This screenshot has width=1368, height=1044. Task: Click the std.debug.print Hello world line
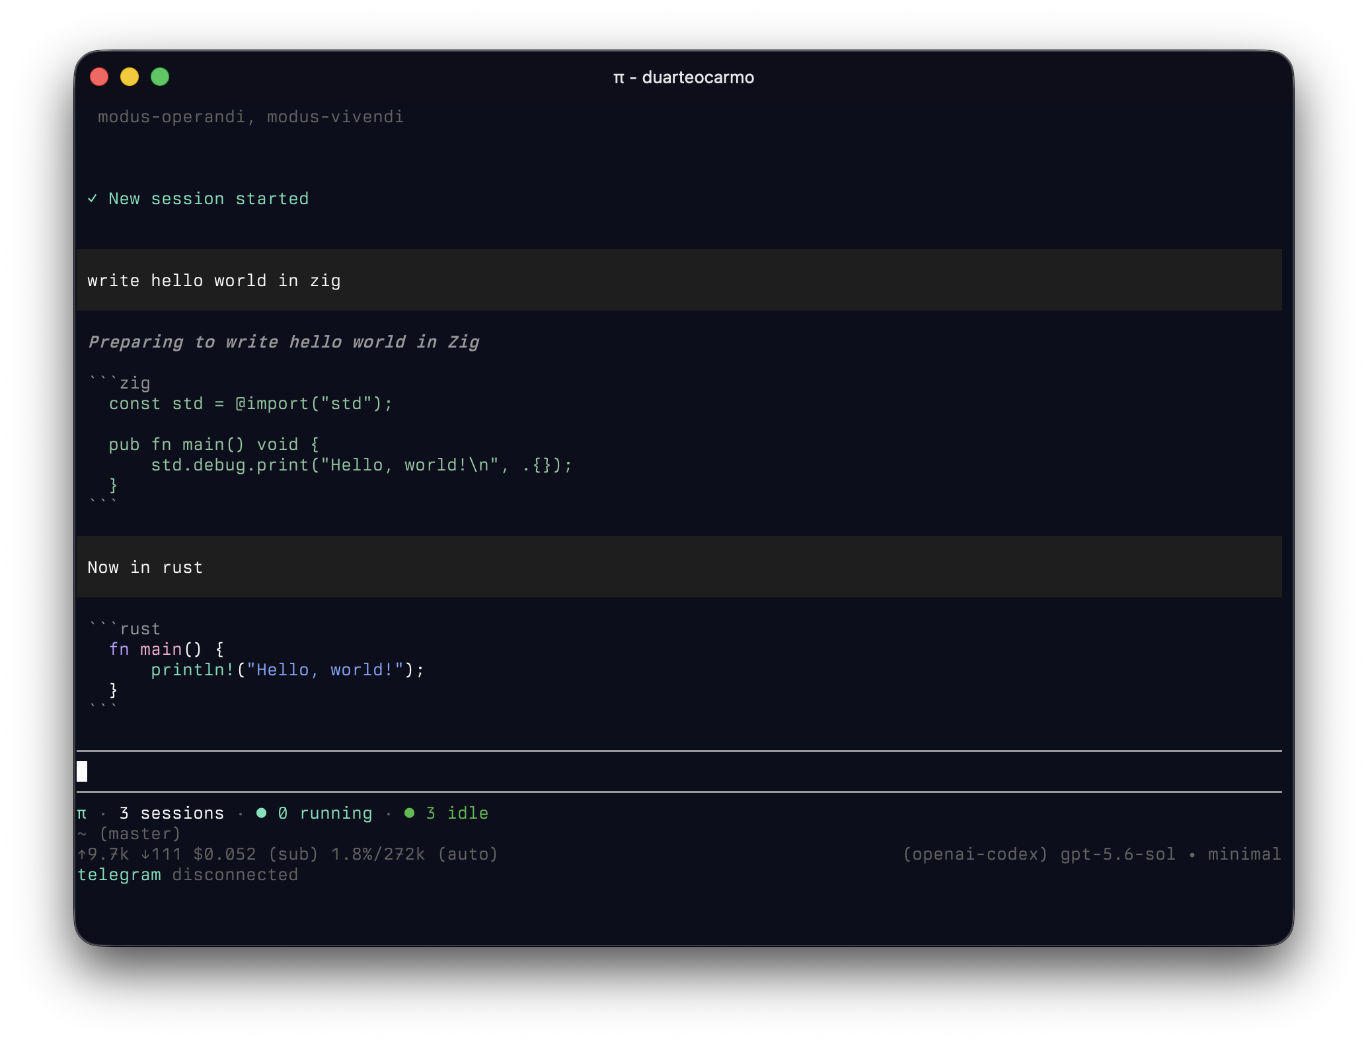(361, 465)
